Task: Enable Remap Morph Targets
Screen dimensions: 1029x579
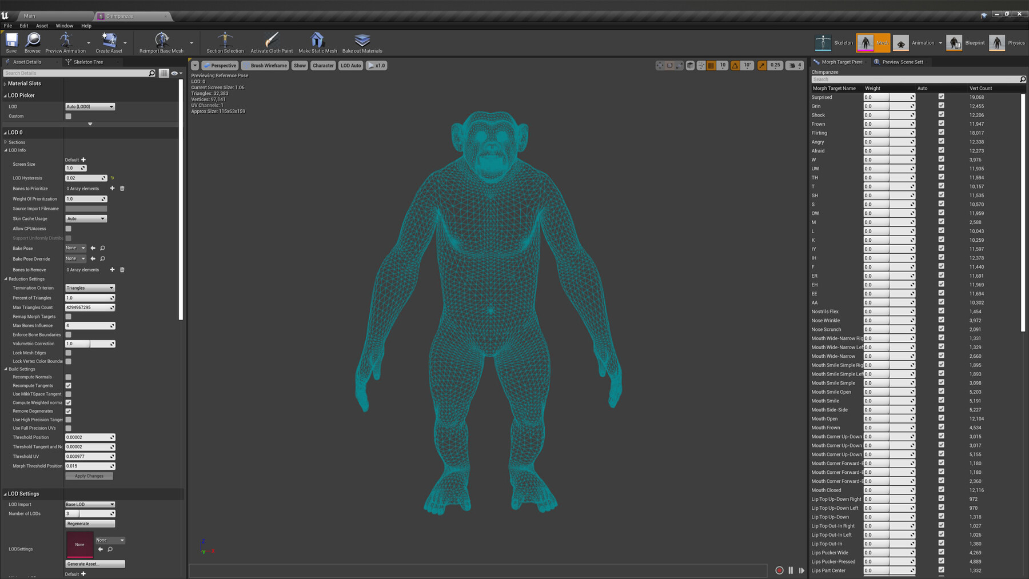Action: tap(68, 316)
